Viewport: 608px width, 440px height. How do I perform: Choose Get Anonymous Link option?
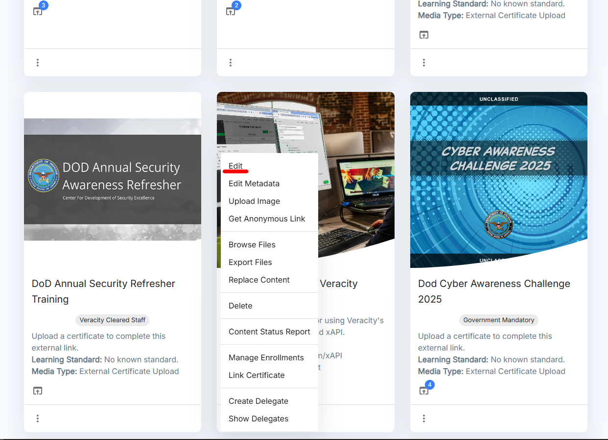tap(269, 219)
